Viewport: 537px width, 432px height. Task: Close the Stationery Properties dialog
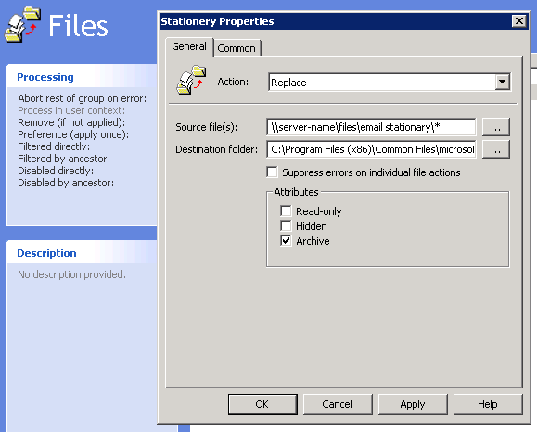coord(518,21)
